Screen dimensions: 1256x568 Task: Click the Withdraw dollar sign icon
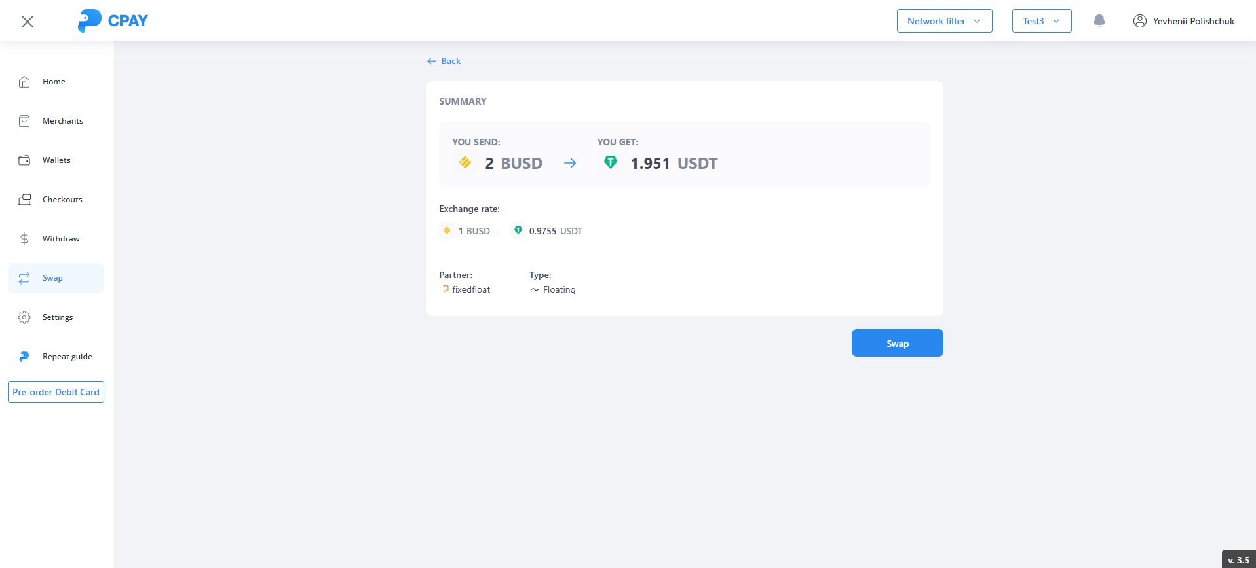[24, 239]
